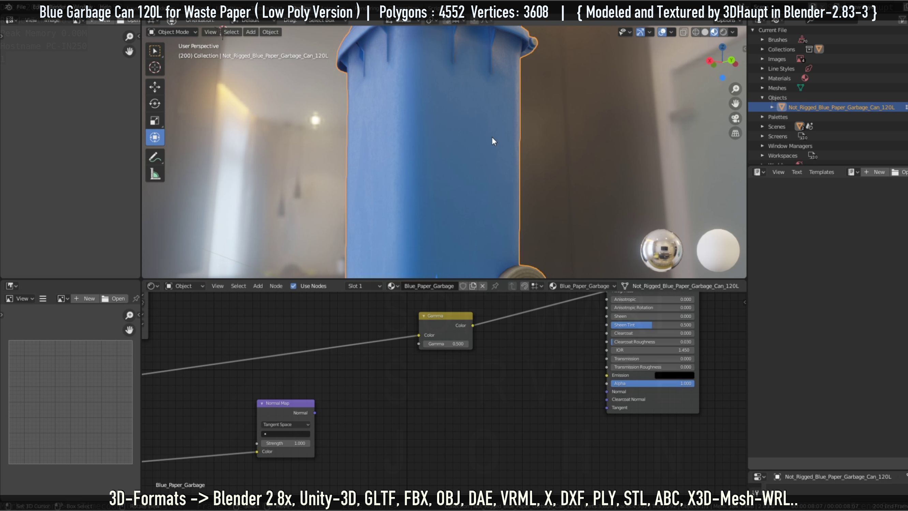The width and height of the screenshot is (908, 511).
Task: Click the viewport zoom magnifier icon
Action: point(735,89)
